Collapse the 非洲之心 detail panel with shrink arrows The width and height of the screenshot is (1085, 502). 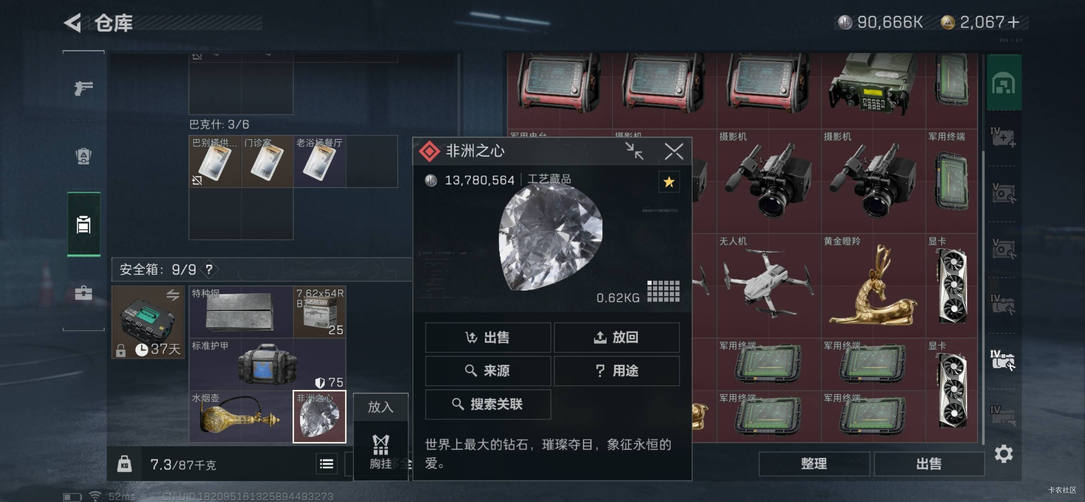634,151
